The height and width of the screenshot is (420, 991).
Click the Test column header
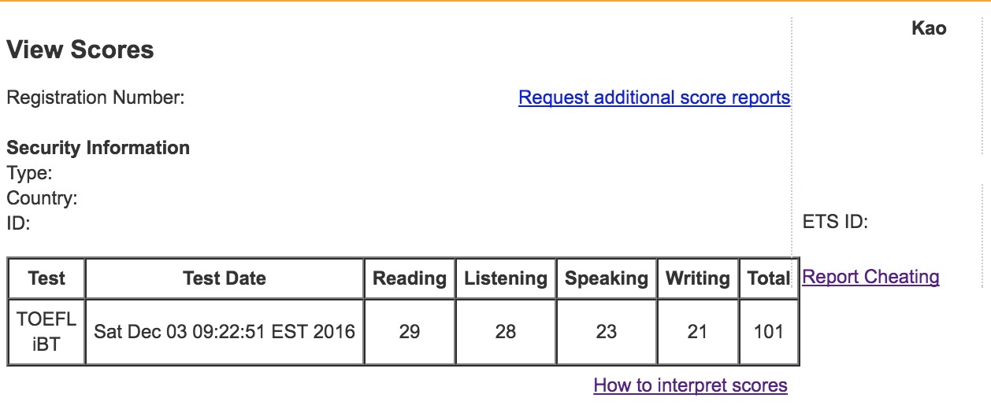[46, 278]
